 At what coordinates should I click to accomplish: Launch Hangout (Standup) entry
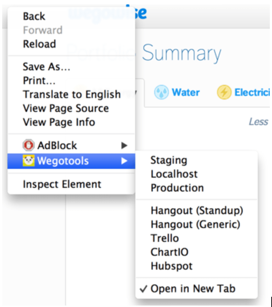pos(197,211)
